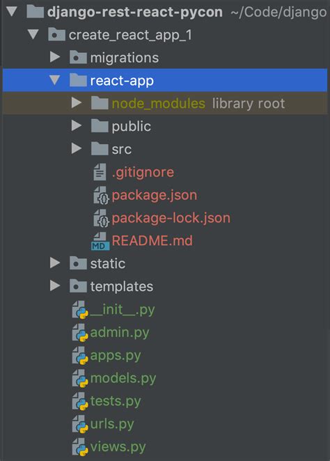Click the django-rest-react-pycon folder icon
This screenshot has width=330, height=461.
pos(36,12)
